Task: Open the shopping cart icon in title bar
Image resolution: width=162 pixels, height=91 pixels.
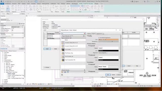Action: pyautogui.click(x=145, y=2)
